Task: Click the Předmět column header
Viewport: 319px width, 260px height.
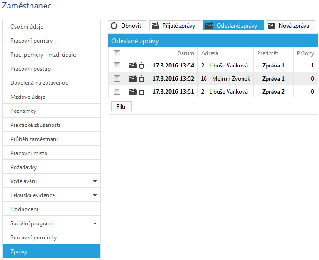Action: pos(267,53)
